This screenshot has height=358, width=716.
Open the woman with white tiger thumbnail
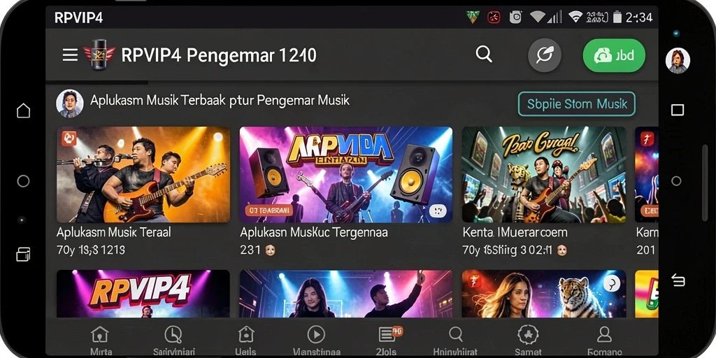pos(544,294)
